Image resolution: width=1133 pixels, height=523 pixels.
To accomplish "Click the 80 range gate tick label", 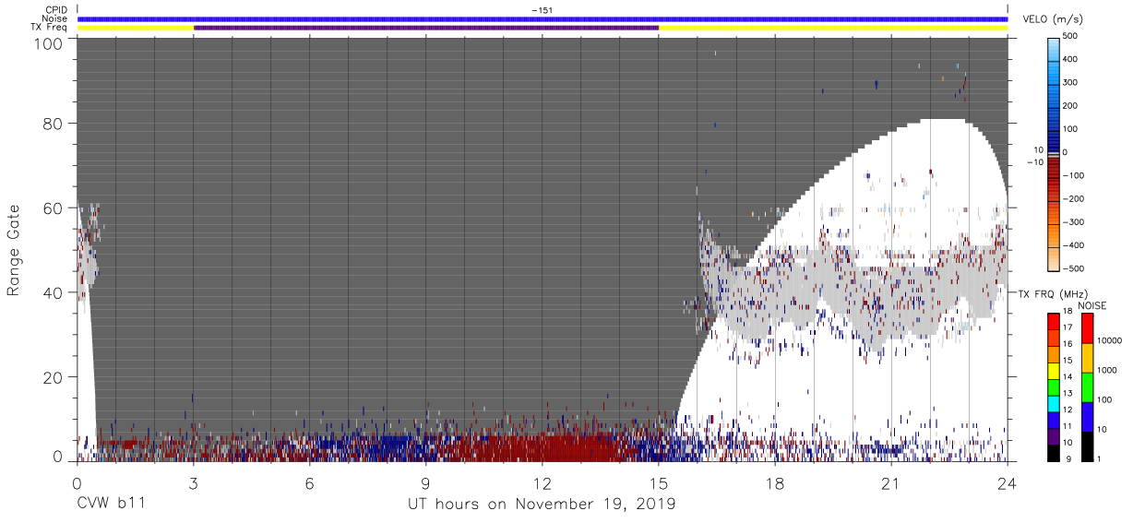I will pyautogui.click(x=53, y=124).
